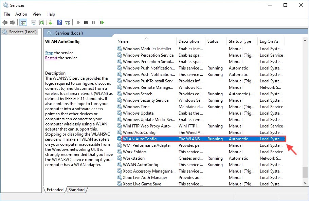The image size is (309, 201).
Task: Open the Help menu
Action: [51, 14]
